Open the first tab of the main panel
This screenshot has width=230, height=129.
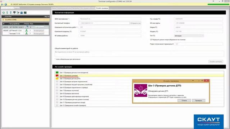(54, 8)
